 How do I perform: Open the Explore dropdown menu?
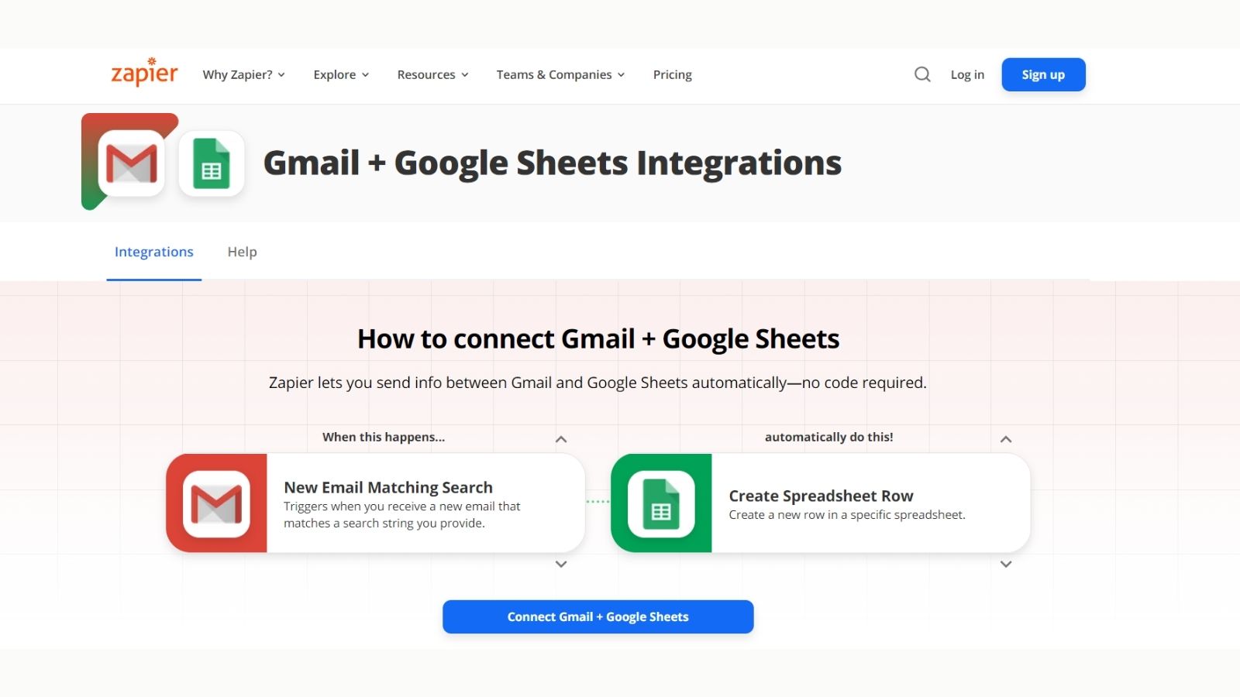[341, 74]
